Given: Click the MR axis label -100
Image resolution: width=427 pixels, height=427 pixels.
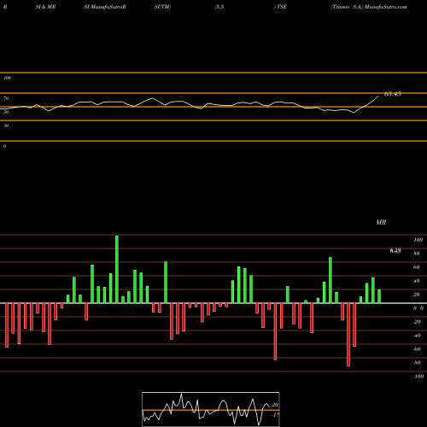Looking at the screenshot, I should (418, 377).
